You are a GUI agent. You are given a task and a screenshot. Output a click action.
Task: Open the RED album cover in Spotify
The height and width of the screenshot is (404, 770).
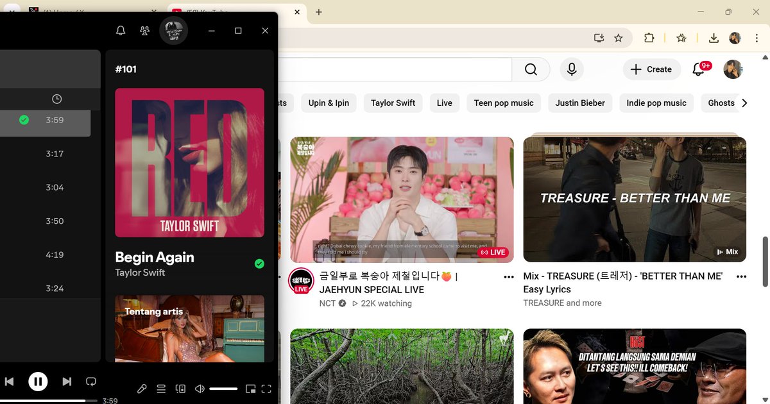pos(189,163)
